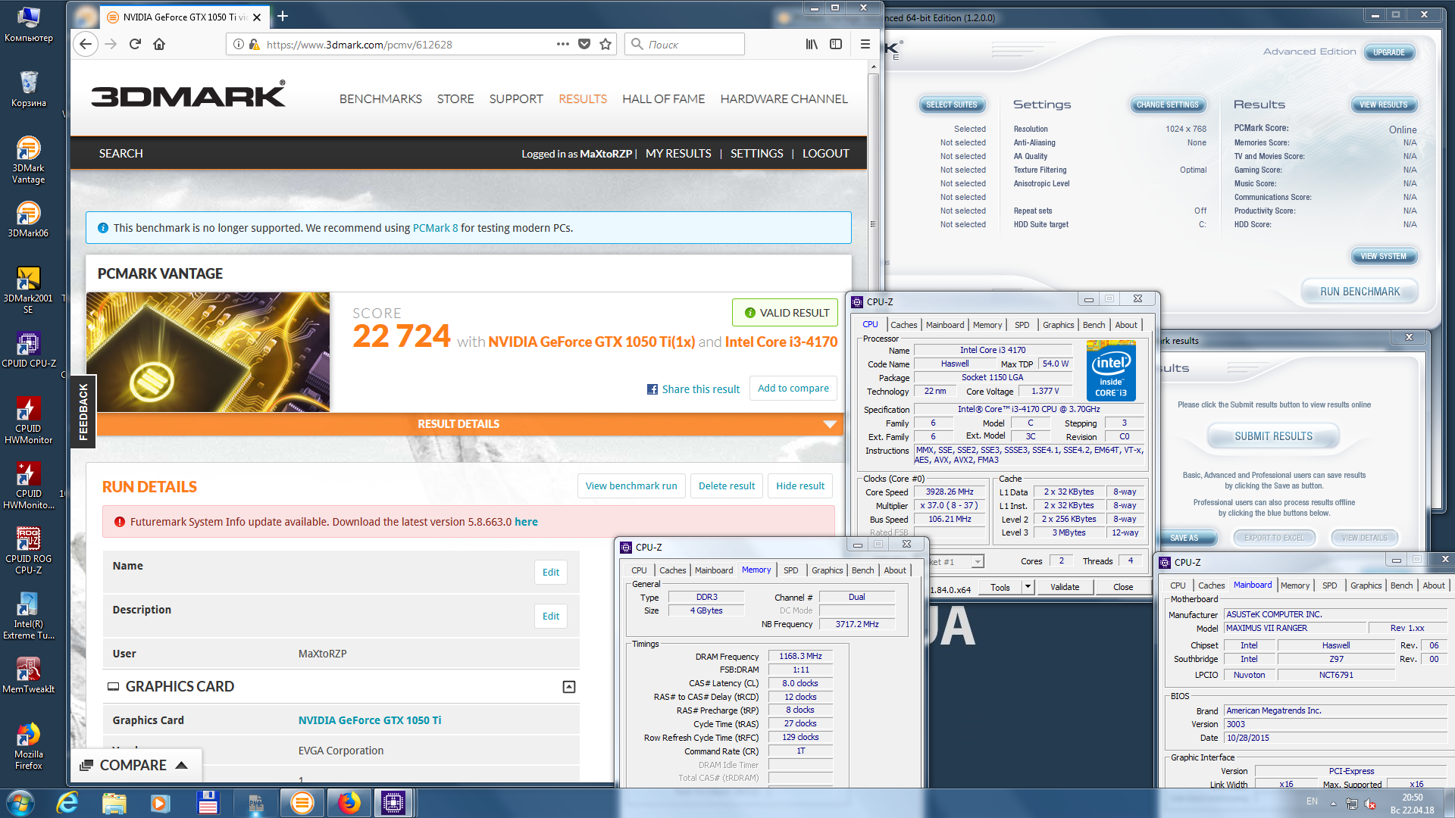The width and height of the screenshot is (1455, 818).
Task: Open Intel Extreme Tuning desktop icon
Action: 28,615
